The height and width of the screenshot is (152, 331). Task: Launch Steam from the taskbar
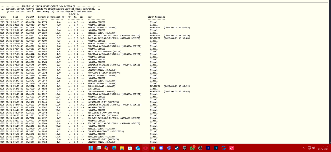click(177, 148)
